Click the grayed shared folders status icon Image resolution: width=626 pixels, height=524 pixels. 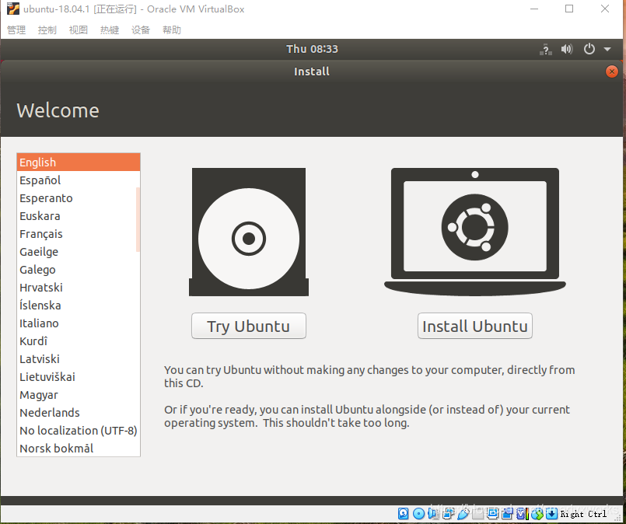478,513
